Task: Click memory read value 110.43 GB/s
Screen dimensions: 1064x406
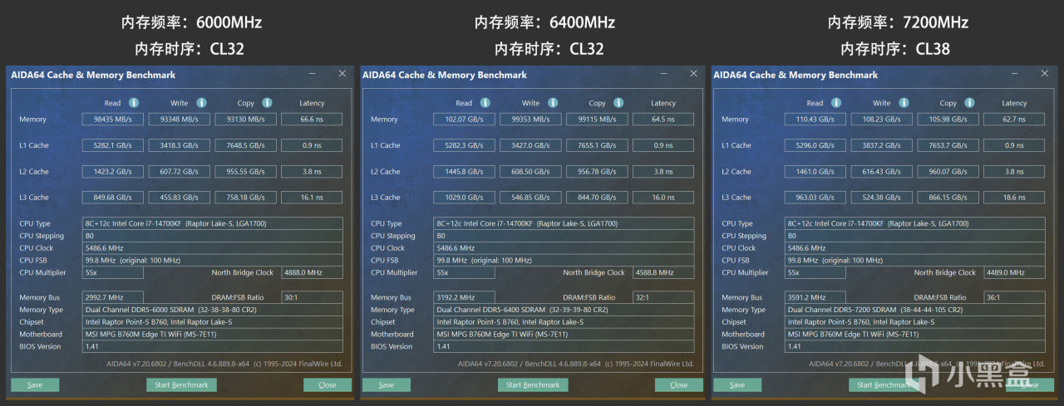Action: 815,119
